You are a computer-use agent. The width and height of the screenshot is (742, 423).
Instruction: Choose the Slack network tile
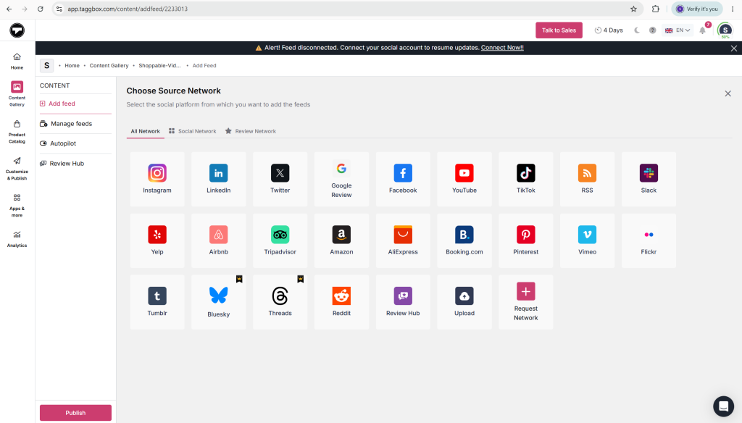point(649,179)
